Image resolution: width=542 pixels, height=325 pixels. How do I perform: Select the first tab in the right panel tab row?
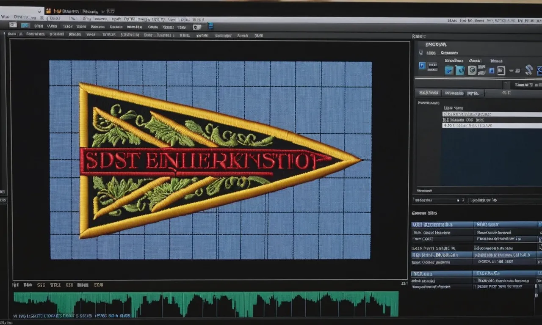tap(429, 93)
